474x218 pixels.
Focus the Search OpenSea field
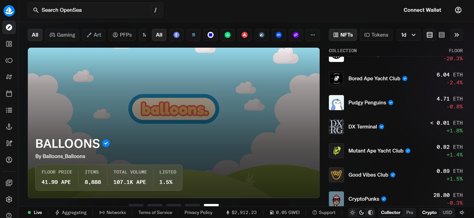pyautogui.click(x=96, y=10)
